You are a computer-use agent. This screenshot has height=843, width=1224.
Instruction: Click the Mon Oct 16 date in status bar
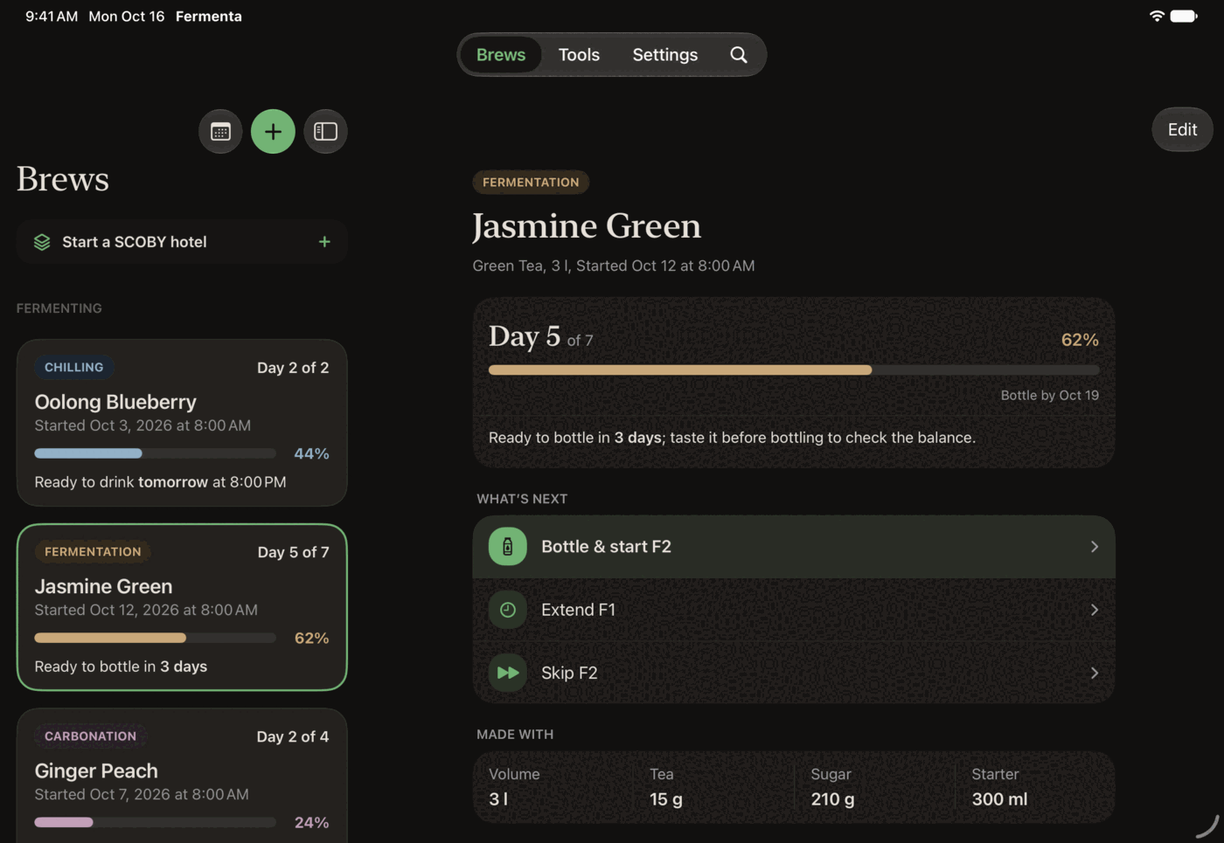127,16
